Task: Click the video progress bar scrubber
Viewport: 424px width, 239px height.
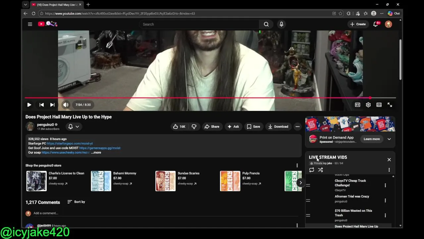Action: pyautogui.click(x=370, y=98)
